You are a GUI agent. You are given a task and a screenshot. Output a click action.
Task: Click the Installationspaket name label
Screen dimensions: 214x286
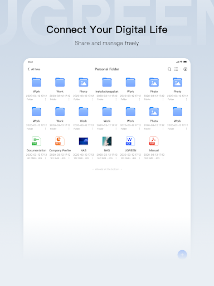point(107,92)
